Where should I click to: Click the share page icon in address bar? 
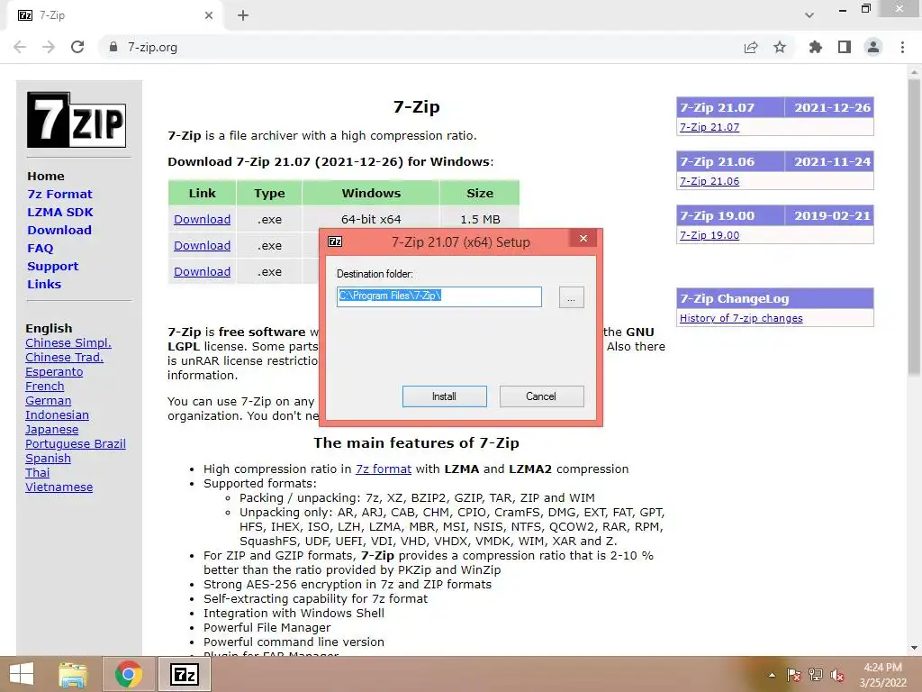pos(751,47)
